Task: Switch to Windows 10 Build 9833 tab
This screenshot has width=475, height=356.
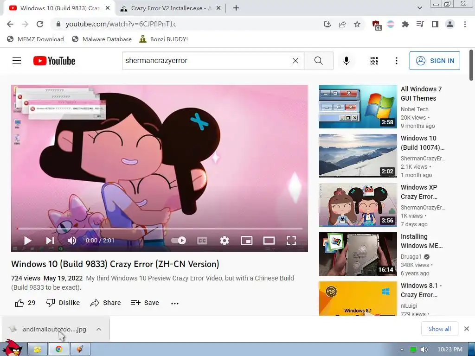Action: pos(59,8)
